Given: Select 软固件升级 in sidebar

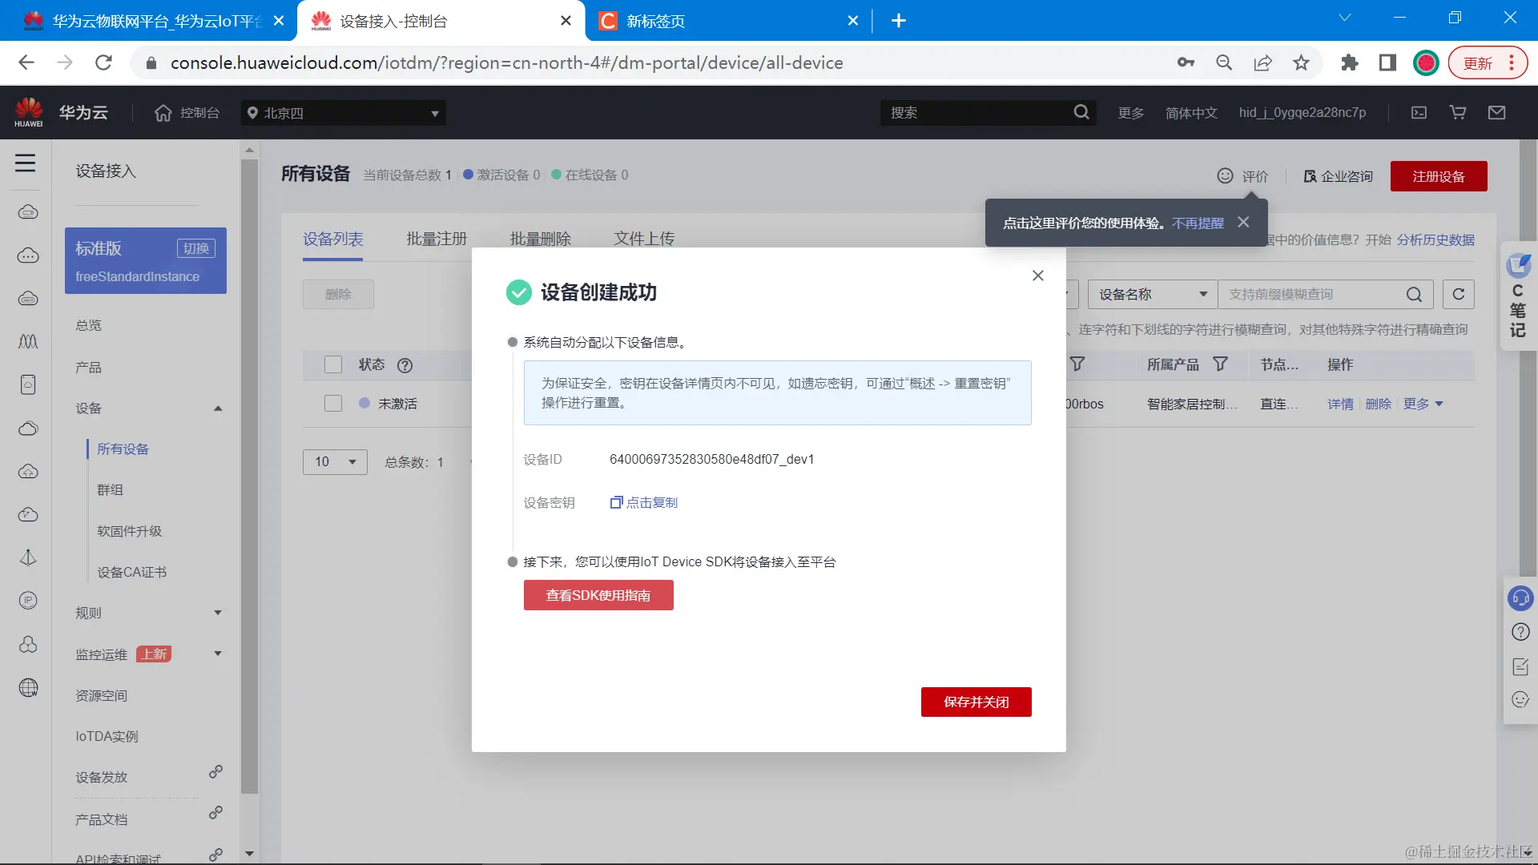Looking at the screenshot, I should tap(129, 531).
